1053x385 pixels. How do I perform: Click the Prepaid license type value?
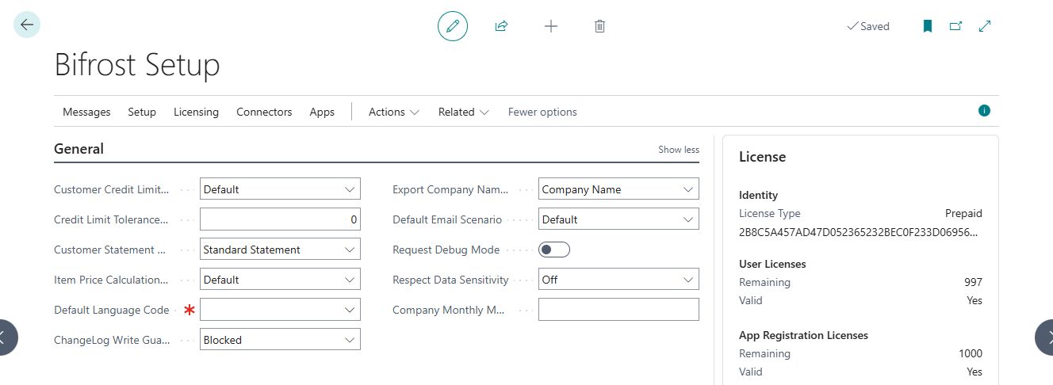[x=963, y=213]
